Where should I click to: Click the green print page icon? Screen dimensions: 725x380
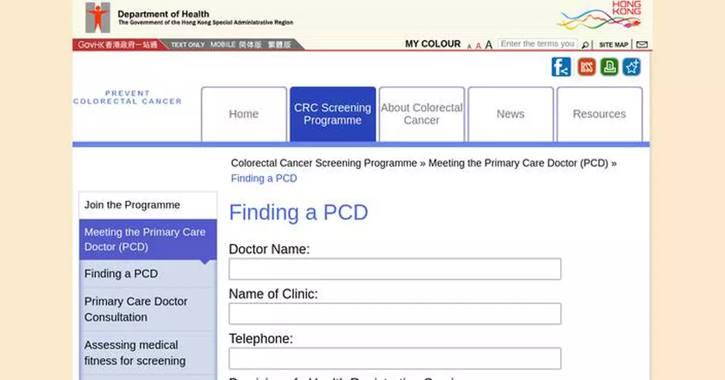tap(609, 67)
